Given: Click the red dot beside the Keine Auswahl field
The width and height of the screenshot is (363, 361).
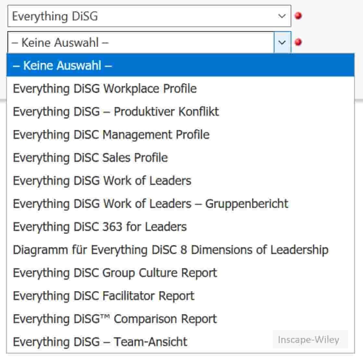Looking at the screenshot, I should pos(298,42).
